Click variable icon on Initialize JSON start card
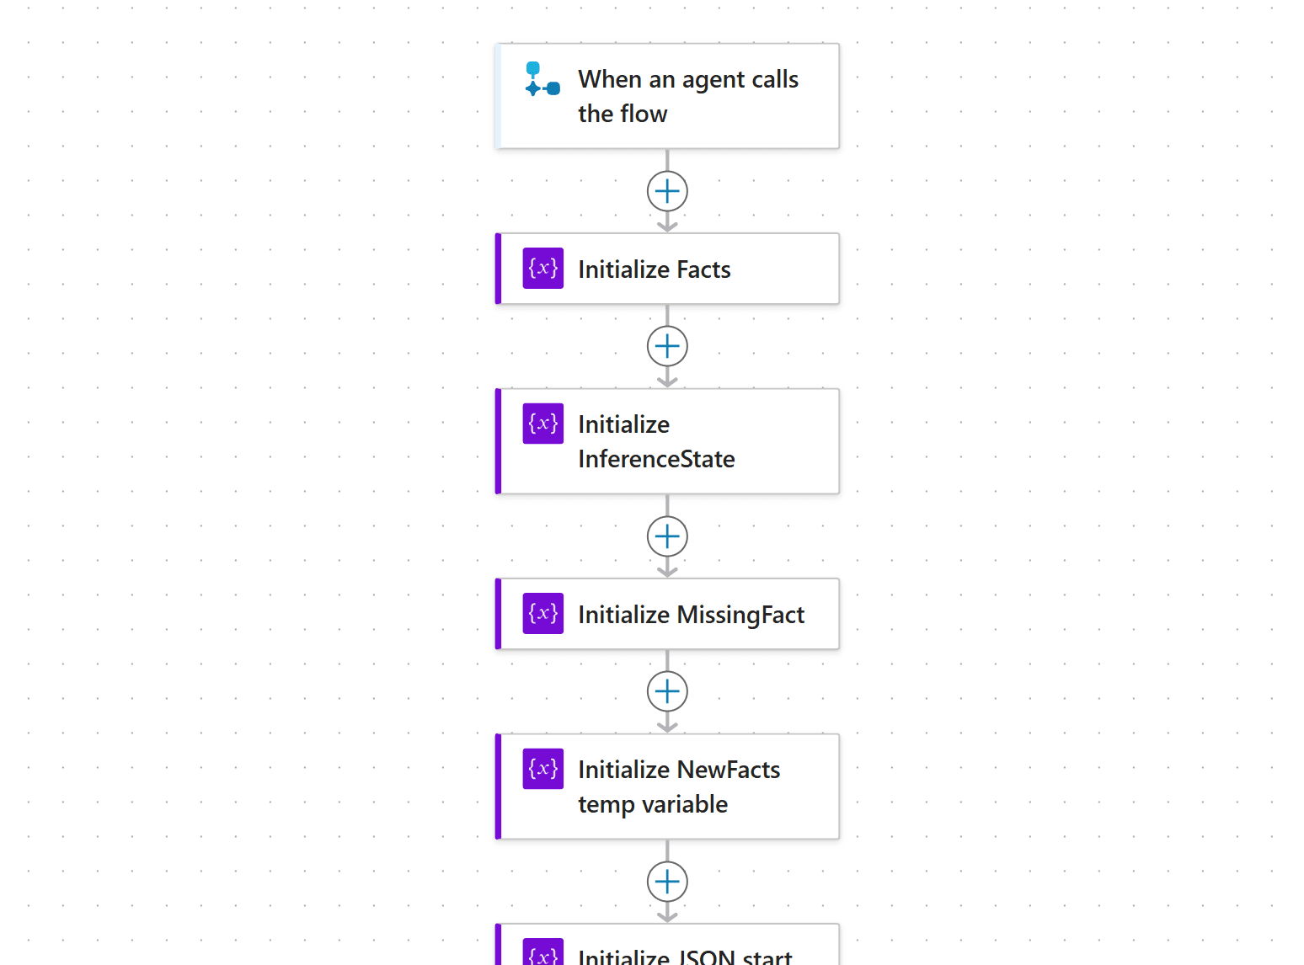 click(543, 952)
